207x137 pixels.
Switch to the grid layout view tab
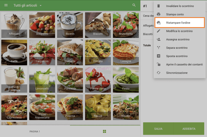tap(104, 131)
